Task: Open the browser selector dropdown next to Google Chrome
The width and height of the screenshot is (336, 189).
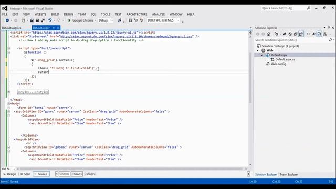Action: pyautogui.click(x=96, y=20)
